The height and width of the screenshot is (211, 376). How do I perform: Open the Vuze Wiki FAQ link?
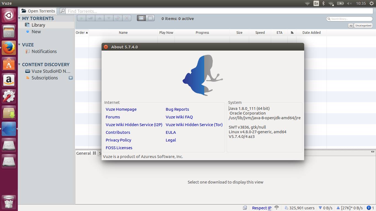[179, 117]
